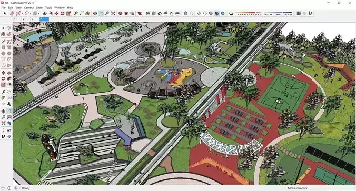This screenshot has height=191, width=356.
Task: Toggle X-Ray face style
Action: (x=185, y=13)
